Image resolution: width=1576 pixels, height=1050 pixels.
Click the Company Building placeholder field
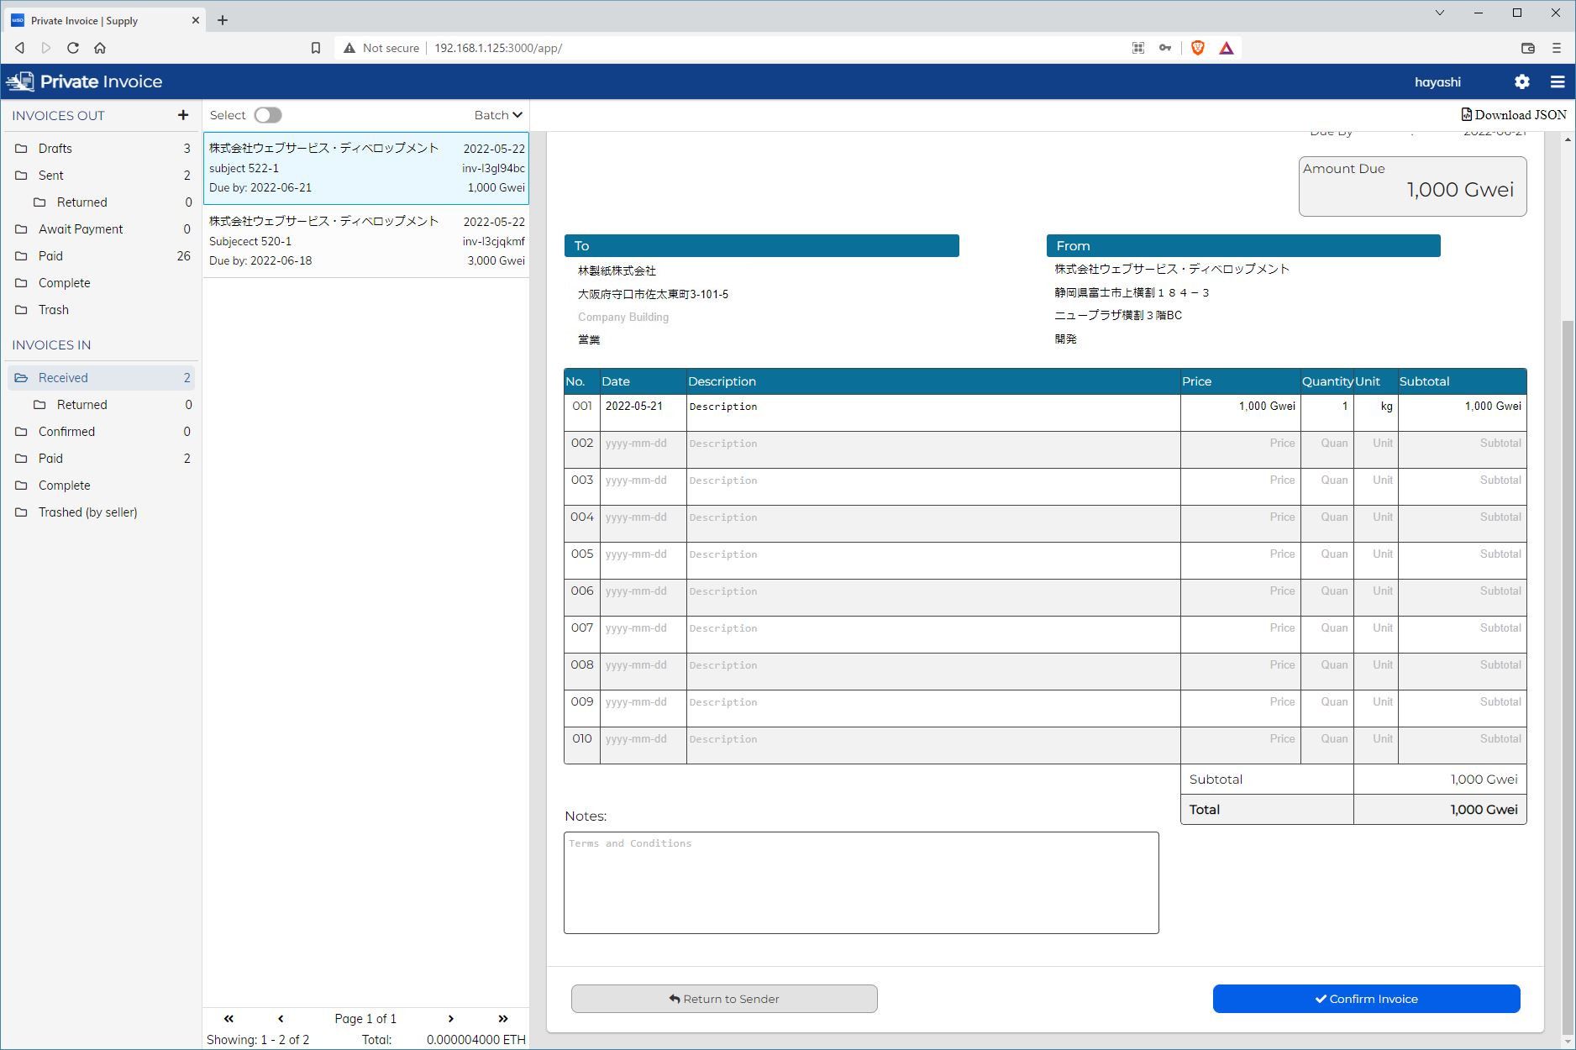click(x=623, y=318)
